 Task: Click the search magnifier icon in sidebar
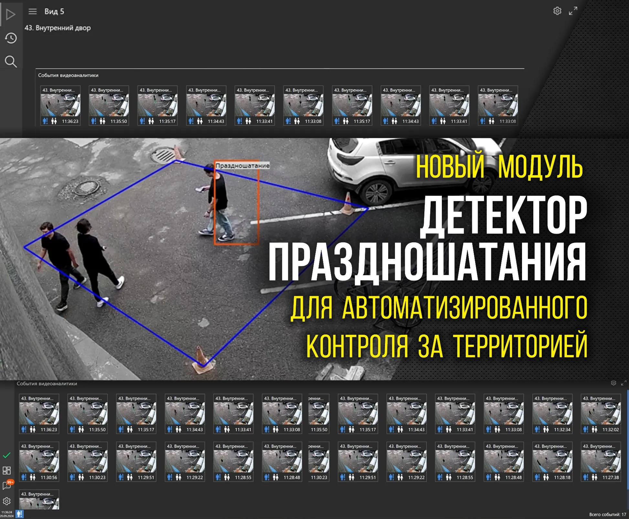(11, 61)
